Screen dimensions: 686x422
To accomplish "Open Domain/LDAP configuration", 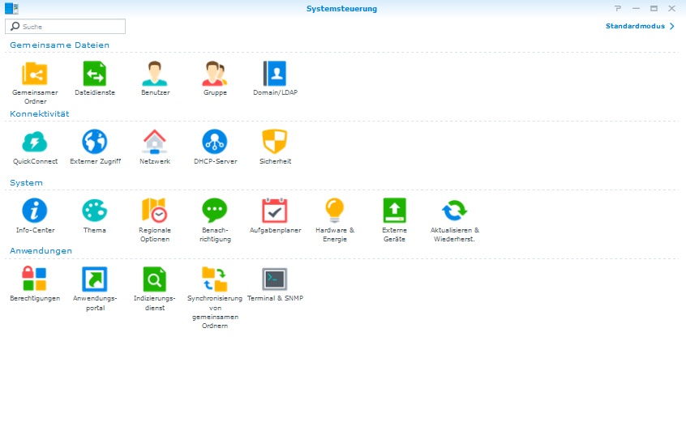I will tap(275, 75).
